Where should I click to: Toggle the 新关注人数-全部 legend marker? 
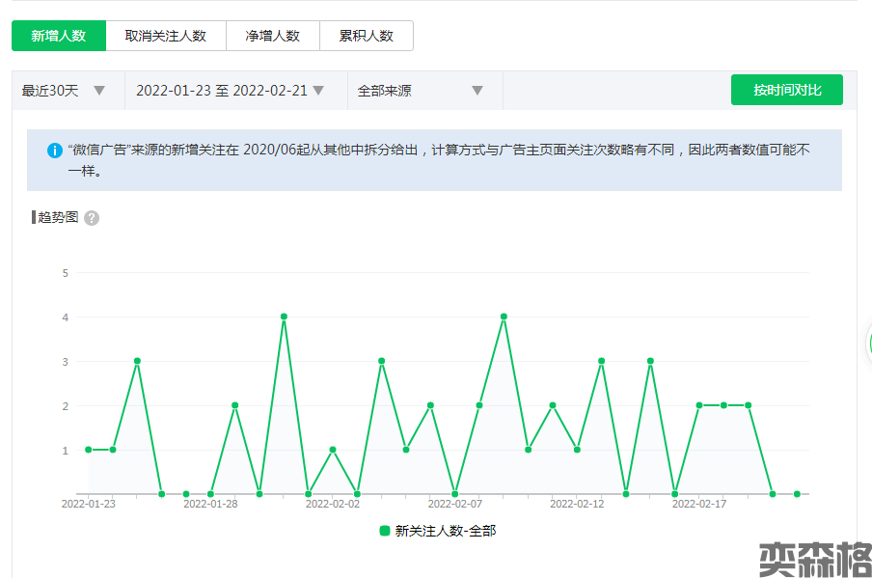tap(385, 531)
